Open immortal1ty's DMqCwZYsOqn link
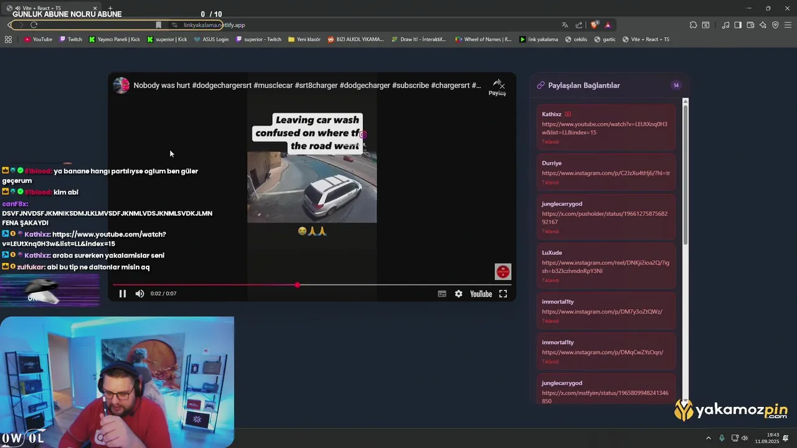This screenshot has width=797, height=448. click(603, 352)
